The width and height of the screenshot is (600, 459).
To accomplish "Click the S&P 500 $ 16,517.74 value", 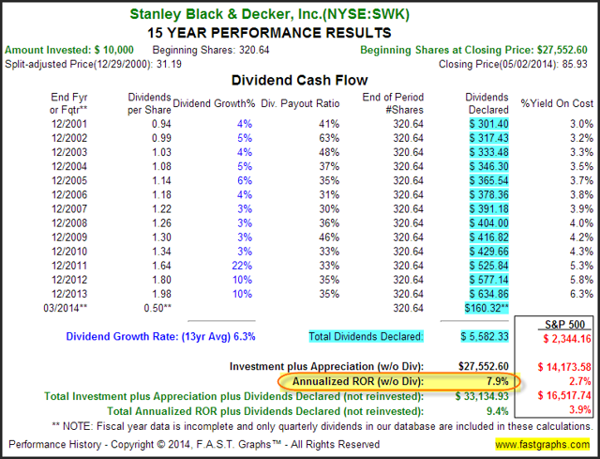I will coord(564,395).
